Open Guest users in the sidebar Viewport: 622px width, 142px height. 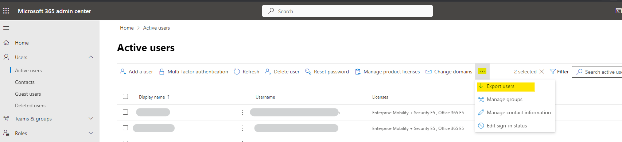28,94
